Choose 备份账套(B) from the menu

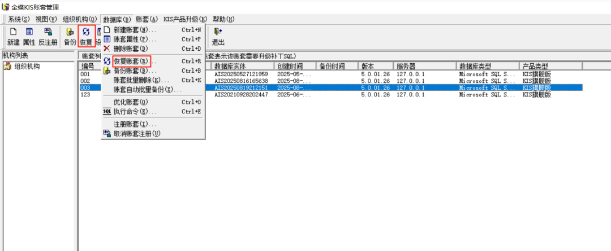pos(153,71)
